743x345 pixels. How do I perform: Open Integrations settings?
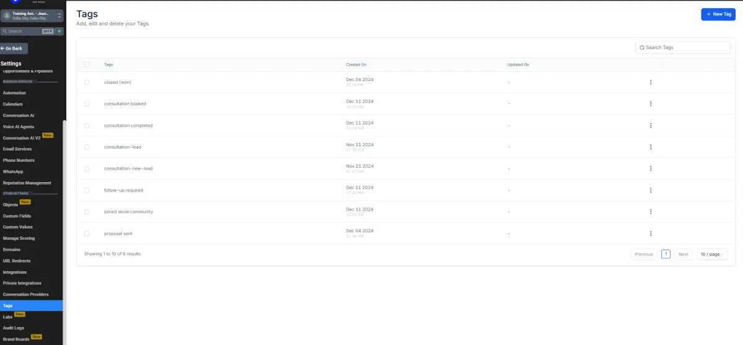[x=15, y=272]
